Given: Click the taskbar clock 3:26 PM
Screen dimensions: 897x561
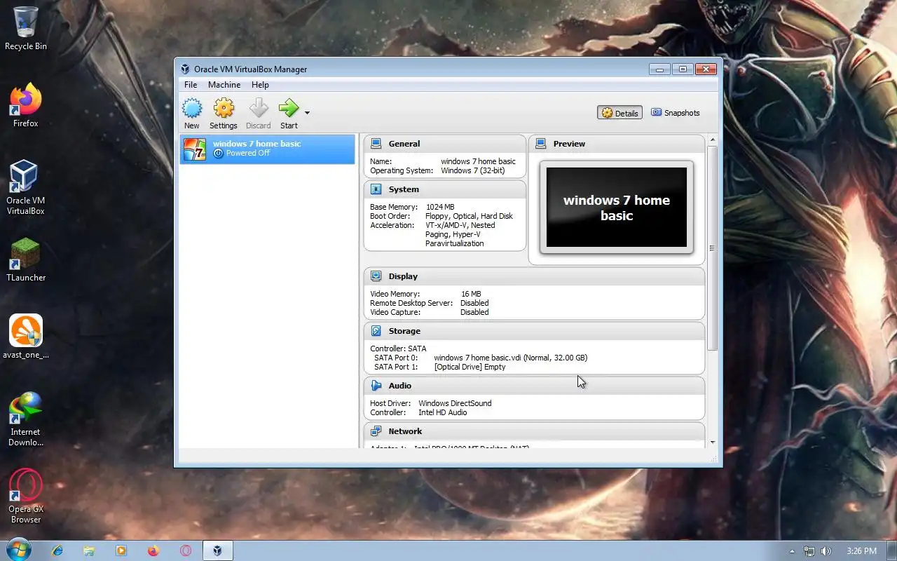Looking at the screenshot, I should [x=861, y=551].
